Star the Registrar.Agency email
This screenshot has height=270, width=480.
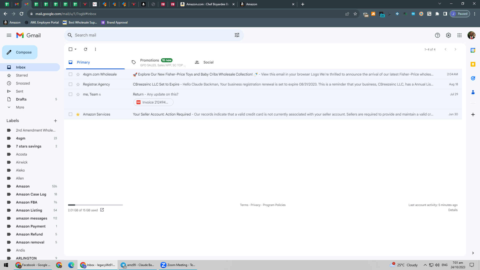[78, 84]
